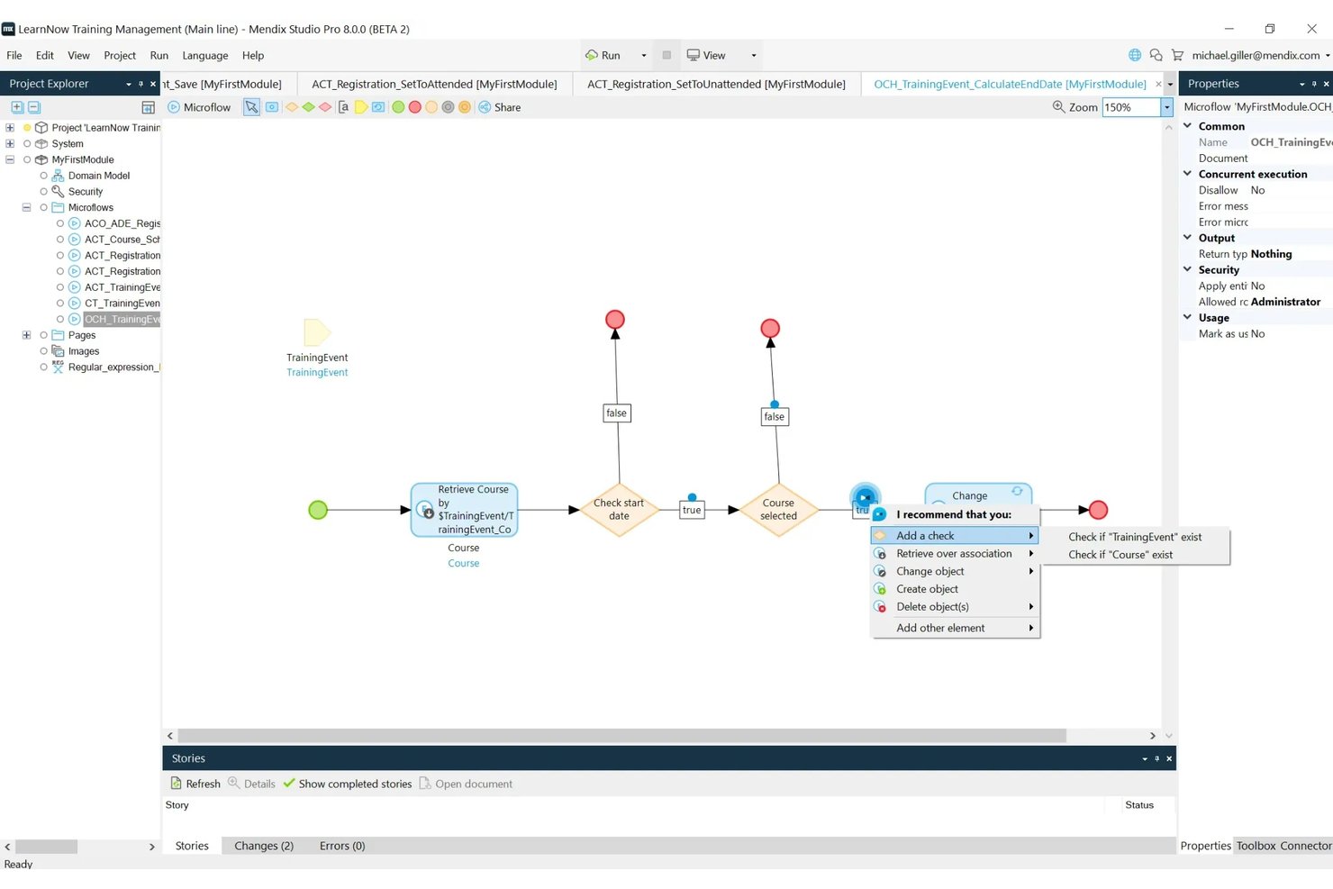Open the Run button dropdown arrow

(x=643, y=55)
